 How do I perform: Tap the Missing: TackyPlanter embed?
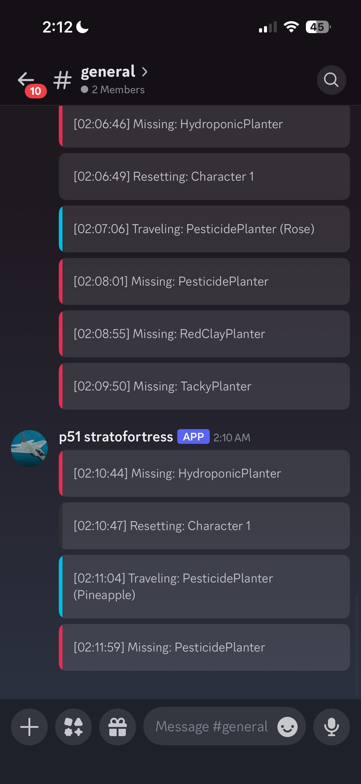click(204, 386)
